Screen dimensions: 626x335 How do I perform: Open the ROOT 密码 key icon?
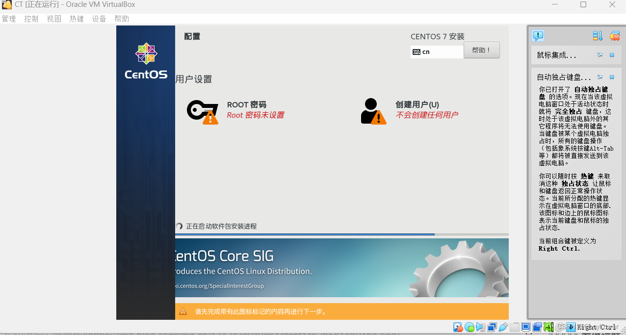203,111
